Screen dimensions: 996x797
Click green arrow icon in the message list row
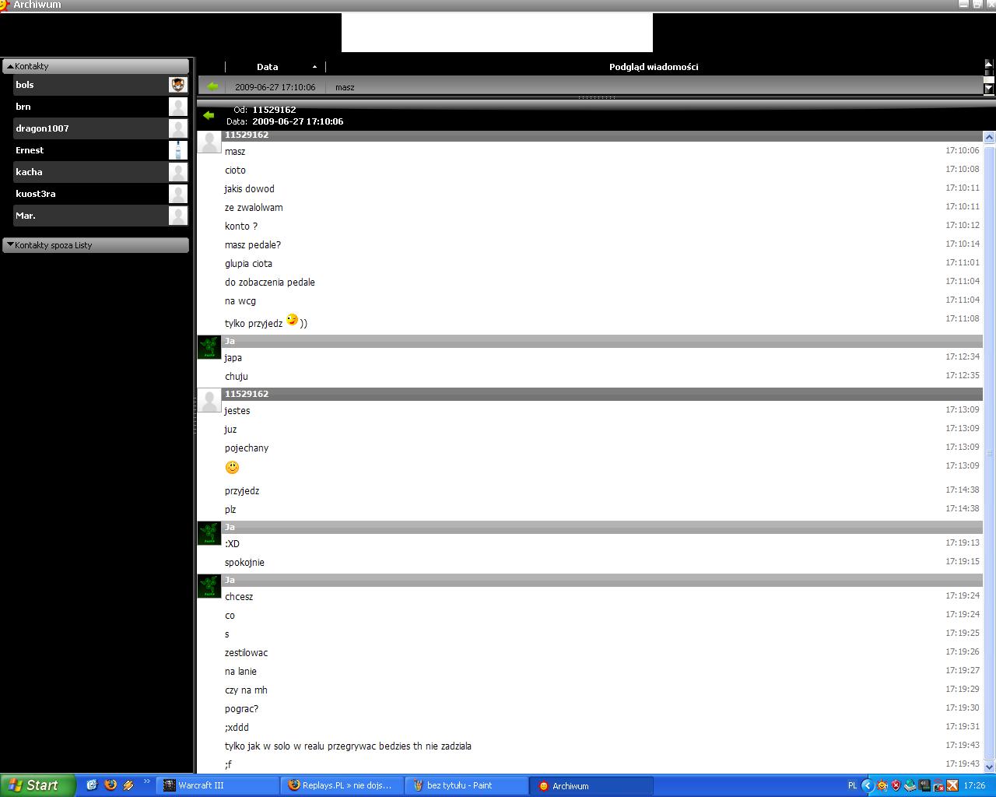pyautogui.click(x=212, y=87)
